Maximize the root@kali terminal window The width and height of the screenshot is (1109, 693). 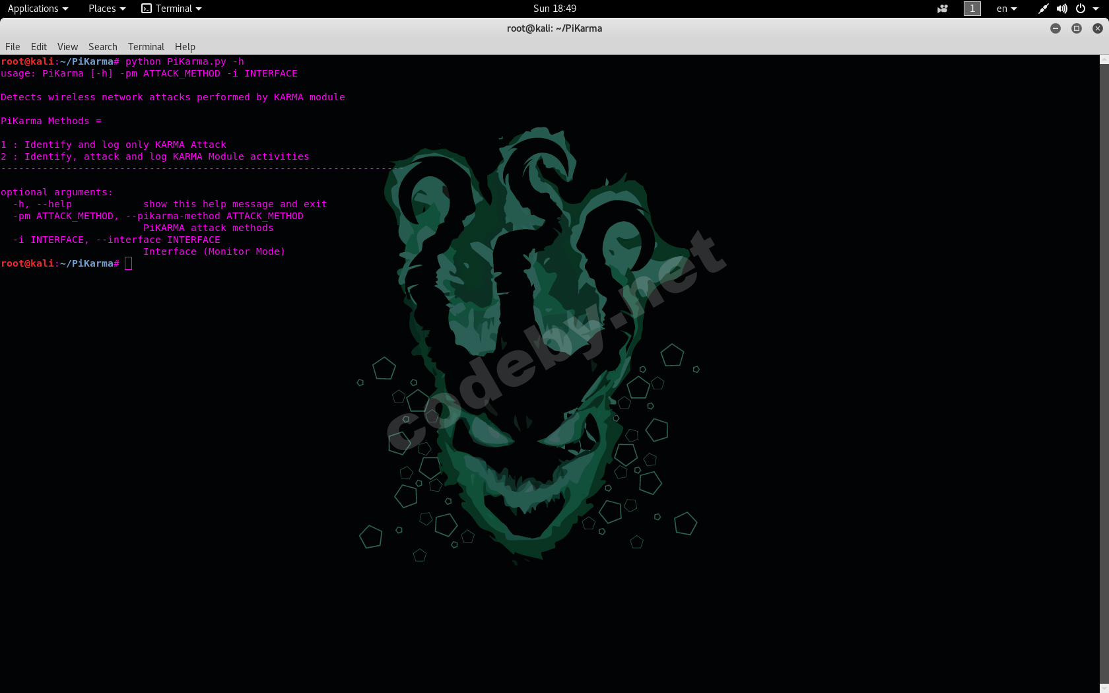click(1077, 28)
